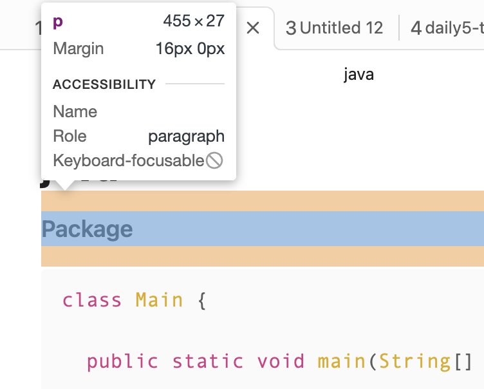Click the 455 × 27 dimensions value
Screen dimensions: 484x389
pos(194,21)
